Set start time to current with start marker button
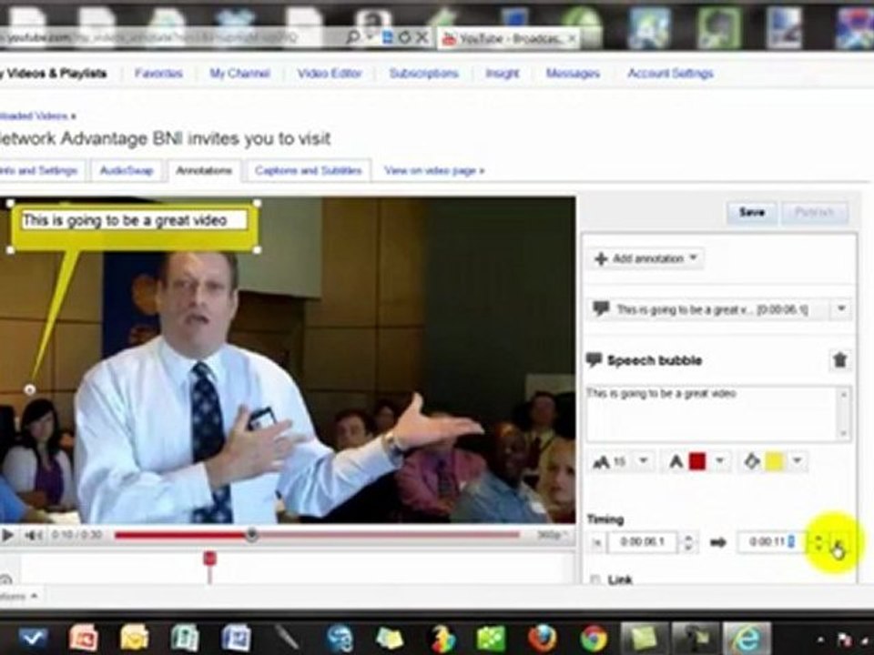This screenshot has height=655, width=874. (595, 542)
